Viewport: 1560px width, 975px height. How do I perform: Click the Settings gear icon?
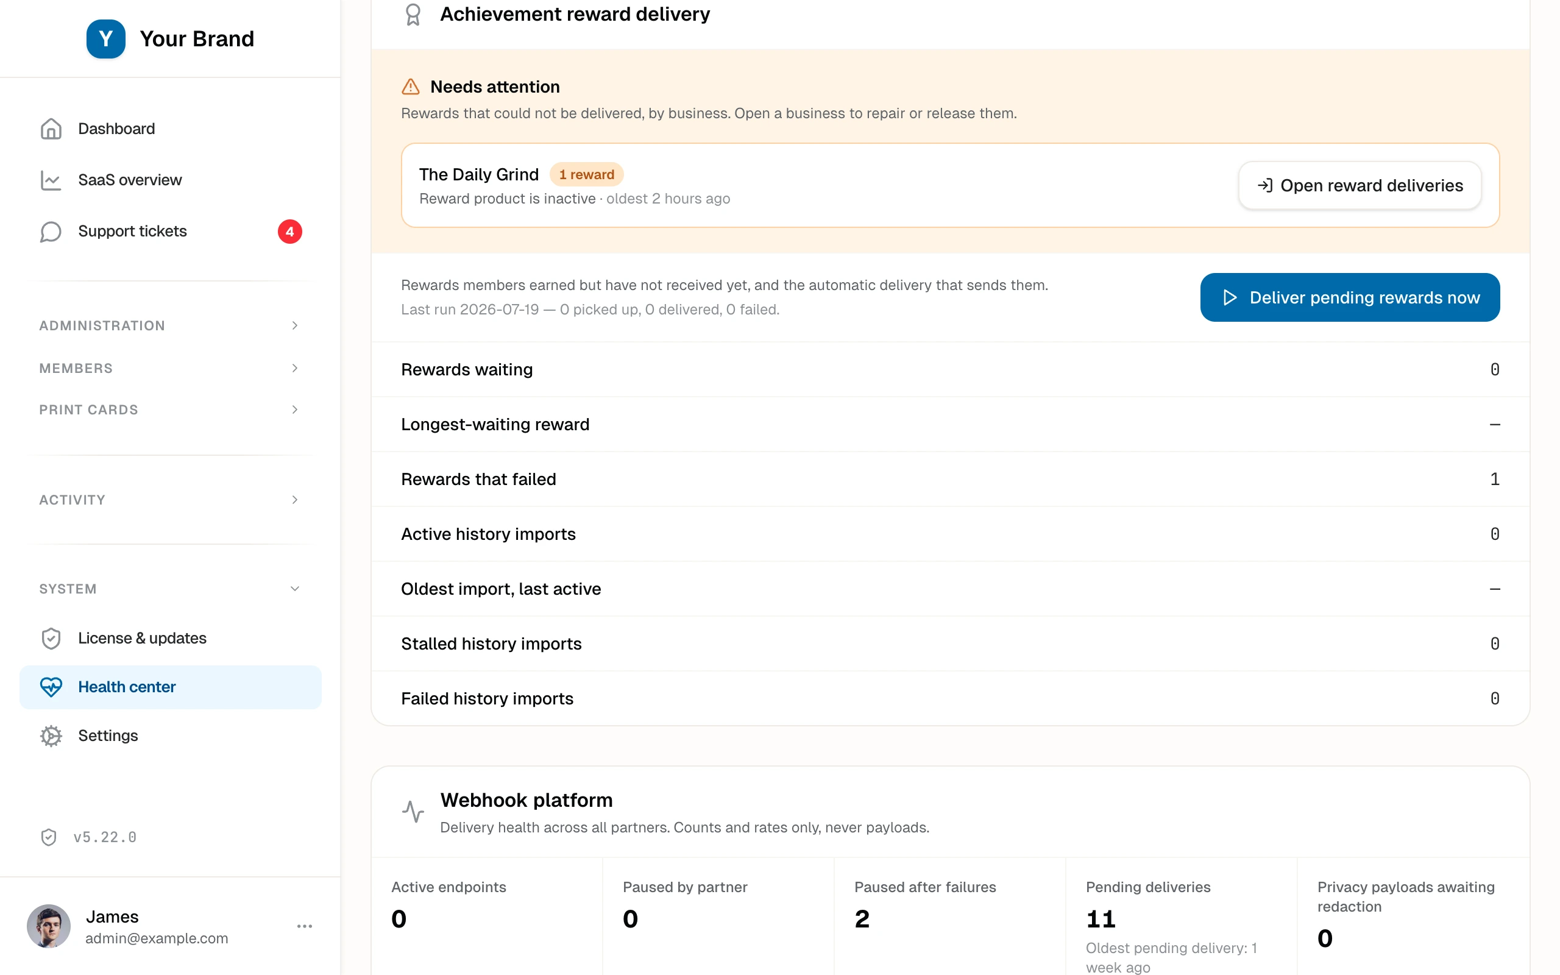pyautogui.click(x=51, y=736)
